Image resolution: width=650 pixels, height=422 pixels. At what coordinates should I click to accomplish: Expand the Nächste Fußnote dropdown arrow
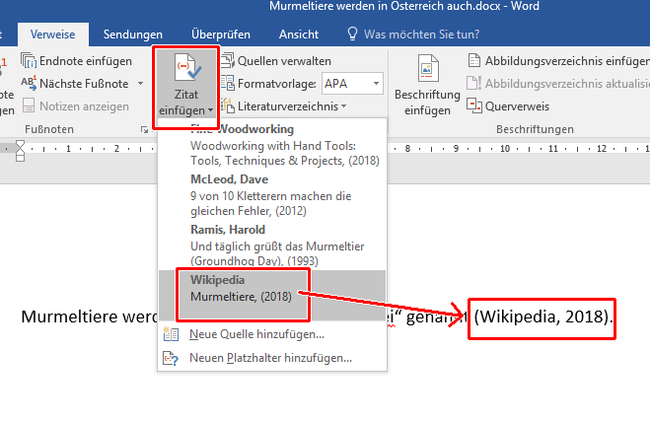[140, 84]
